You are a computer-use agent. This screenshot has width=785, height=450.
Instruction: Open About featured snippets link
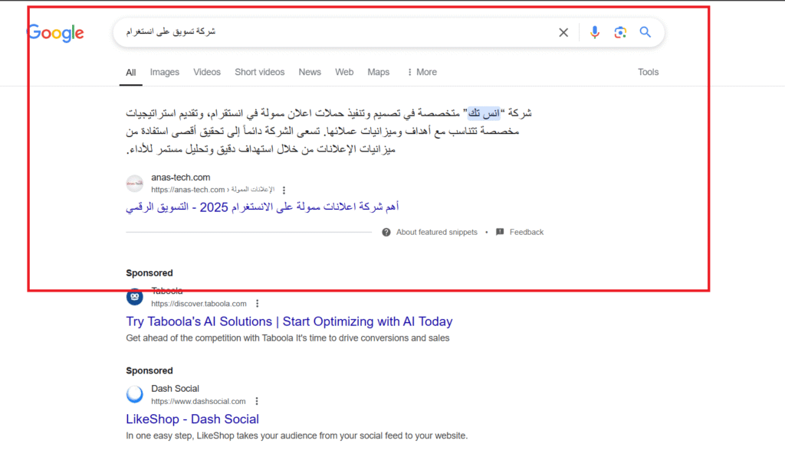pos(436,232)
